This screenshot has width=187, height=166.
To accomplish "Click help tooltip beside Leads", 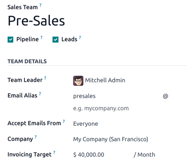I will click(x=80, y=37).
